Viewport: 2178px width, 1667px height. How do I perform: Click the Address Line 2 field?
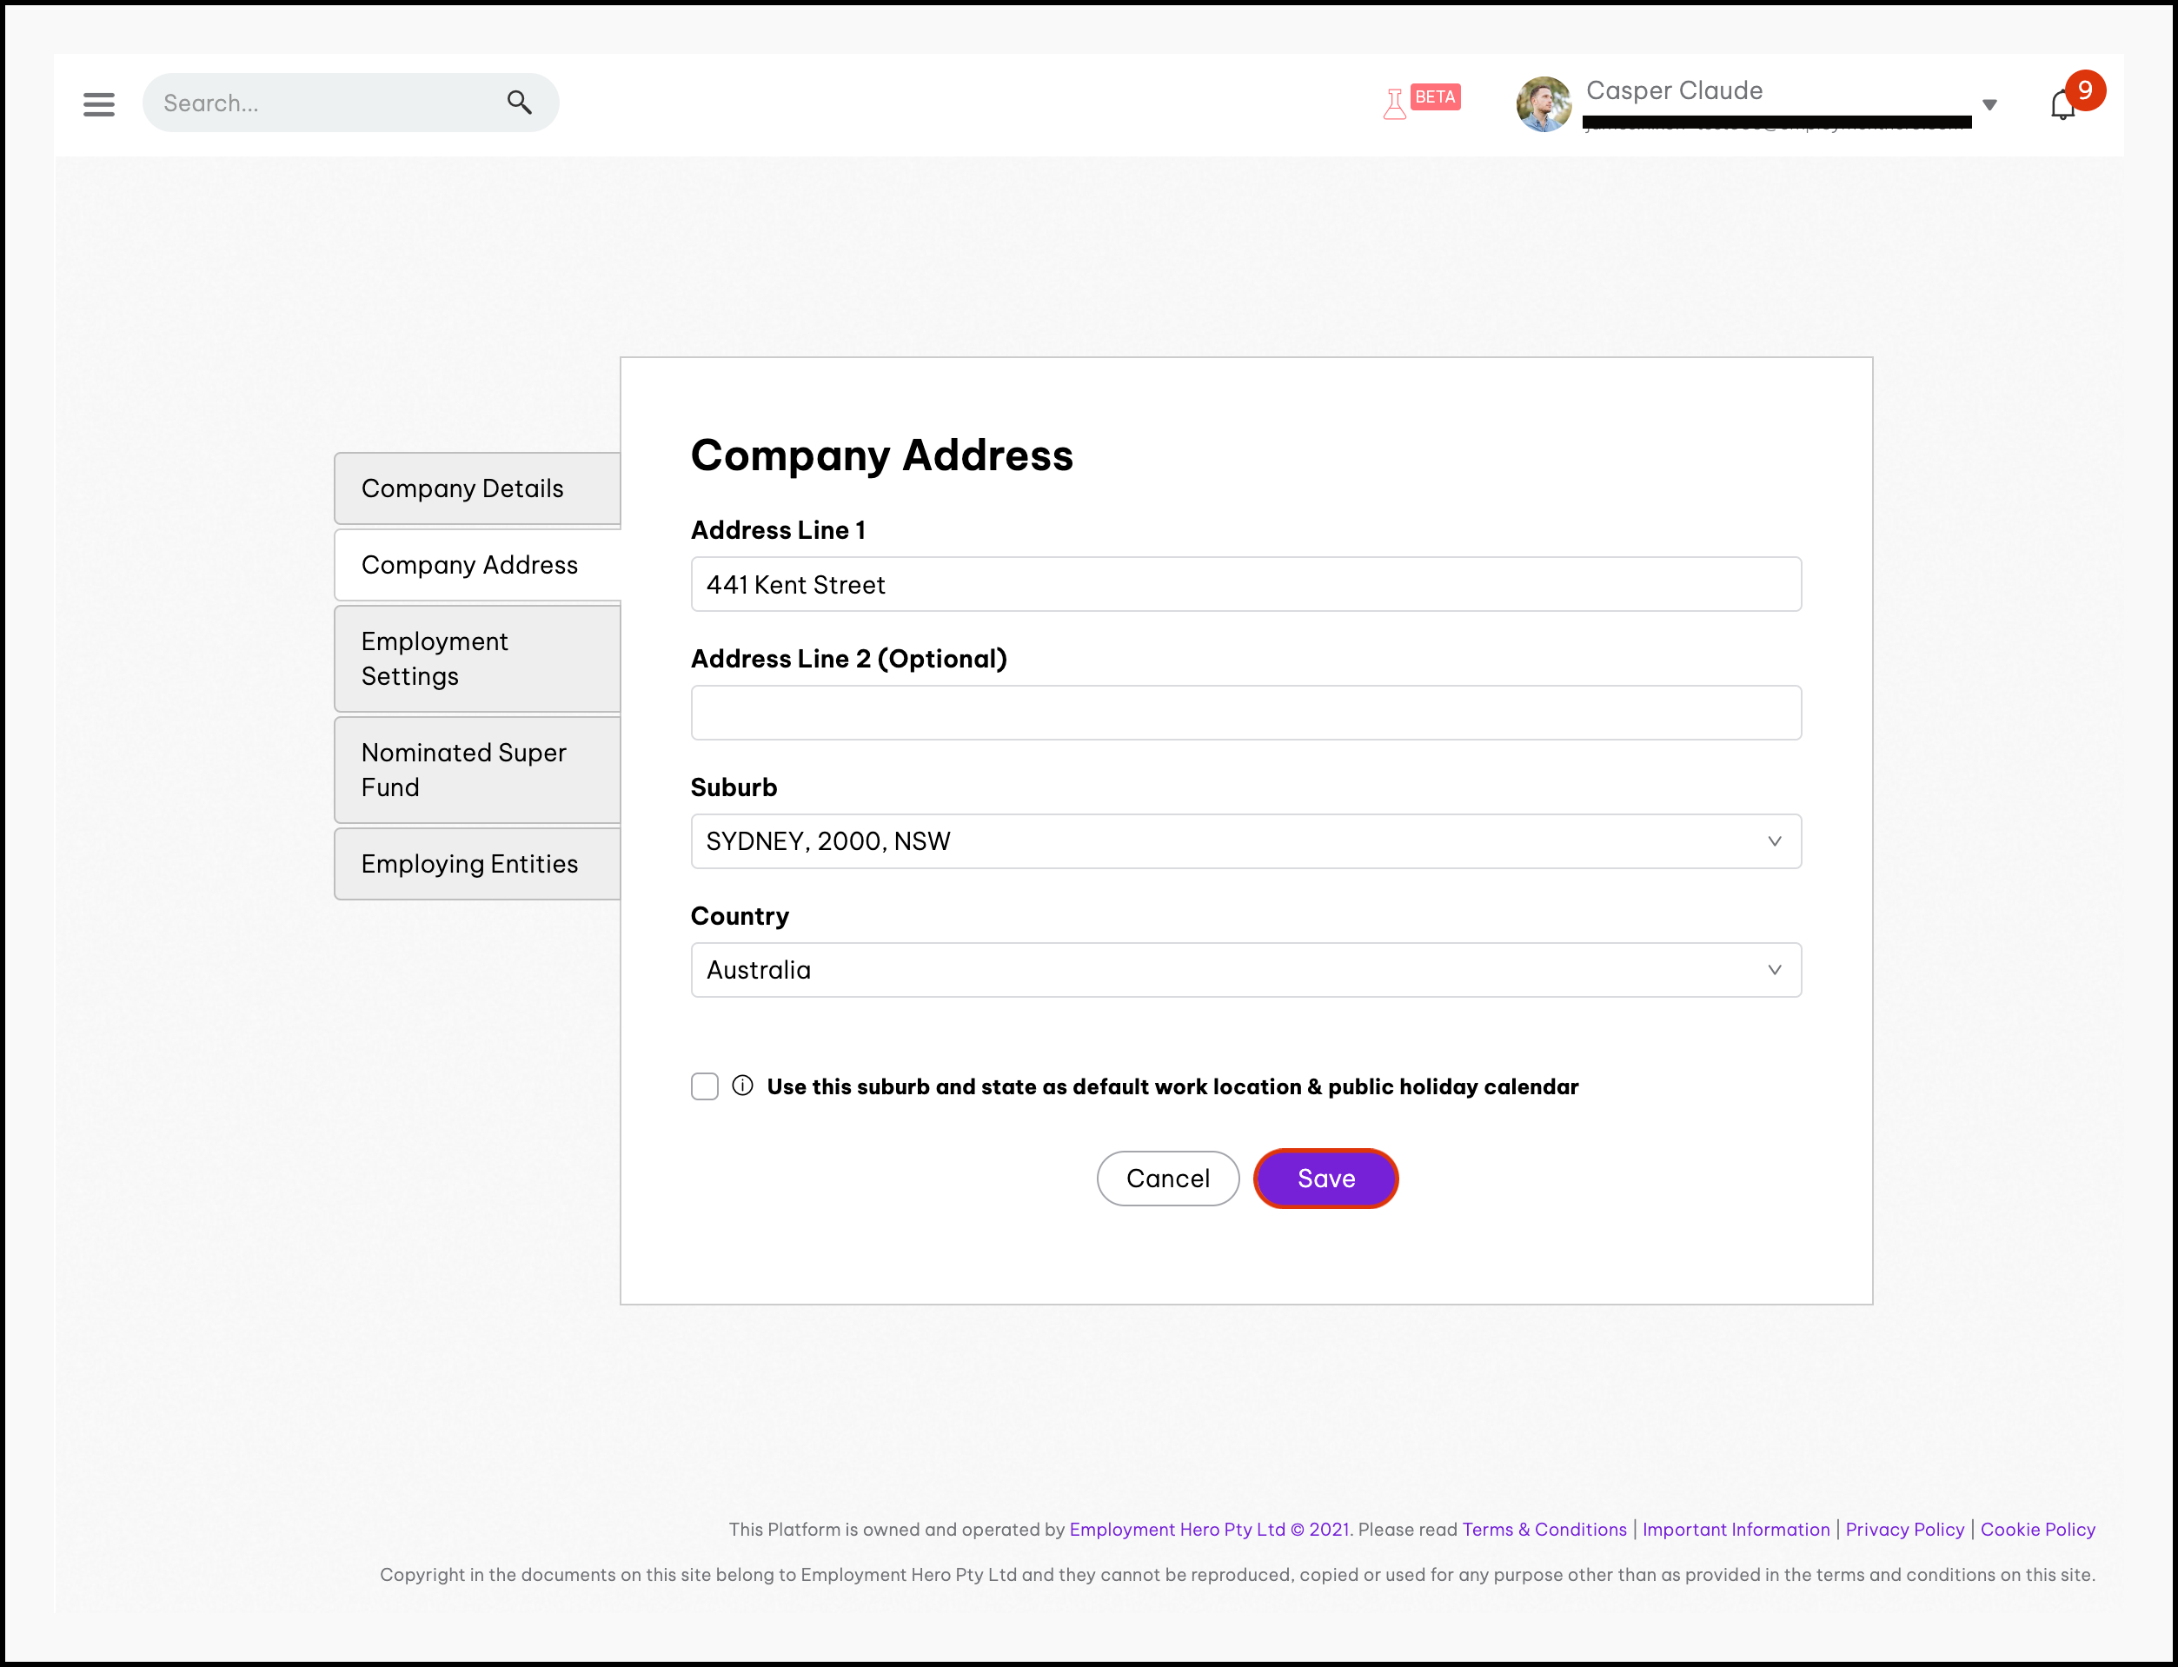[1245, 713]
